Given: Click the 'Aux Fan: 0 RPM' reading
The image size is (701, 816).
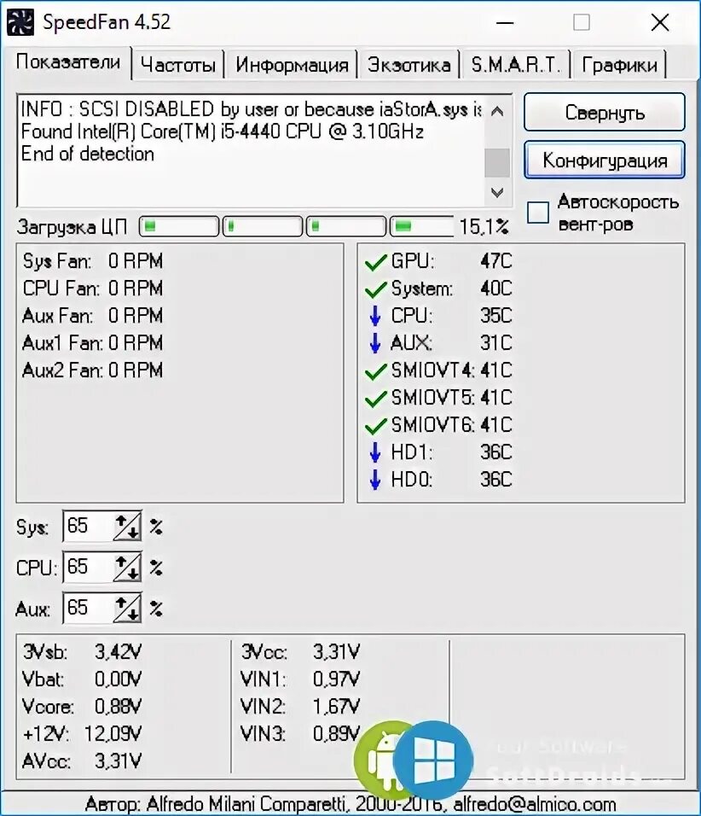Looking at the screenshot, I should [93, 316].
